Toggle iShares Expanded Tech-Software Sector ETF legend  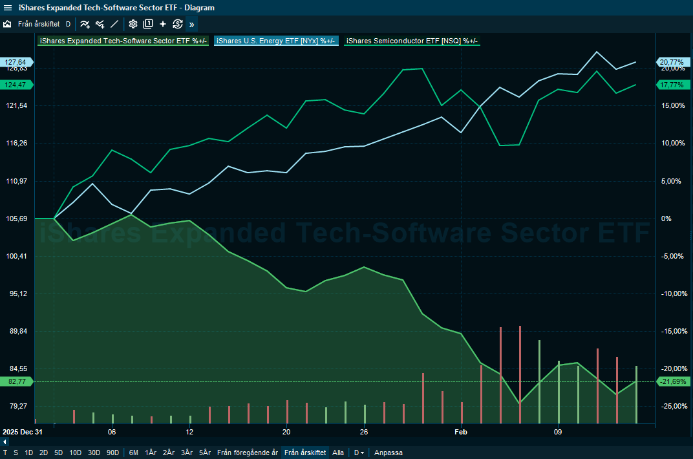coord(123,41)
